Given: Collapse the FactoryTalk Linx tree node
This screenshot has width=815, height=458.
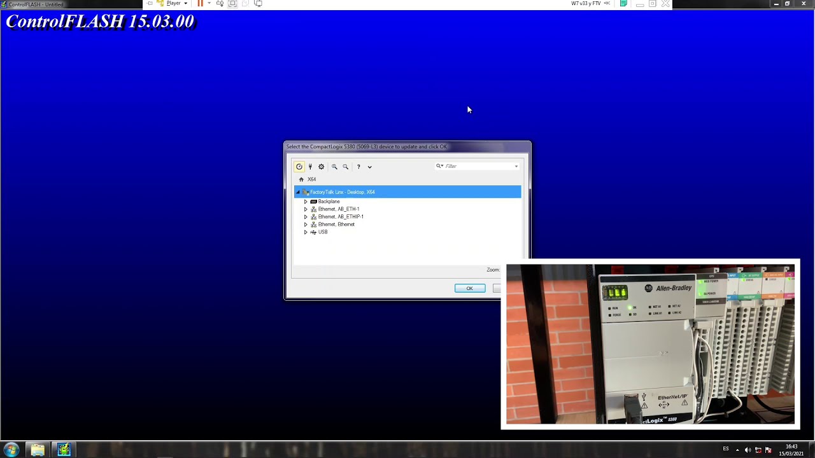Looking at the screenshot, I should [297, 192].
